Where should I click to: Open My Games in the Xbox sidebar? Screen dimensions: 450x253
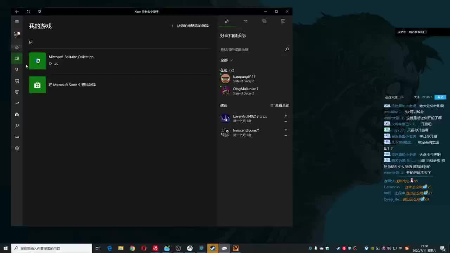pos(17,58)
